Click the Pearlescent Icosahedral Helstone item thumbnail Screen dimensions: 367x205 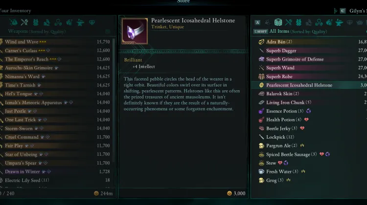tap(134, 31)
